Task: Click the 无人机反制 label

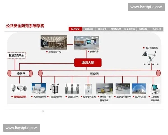Action: coord(140,97)
